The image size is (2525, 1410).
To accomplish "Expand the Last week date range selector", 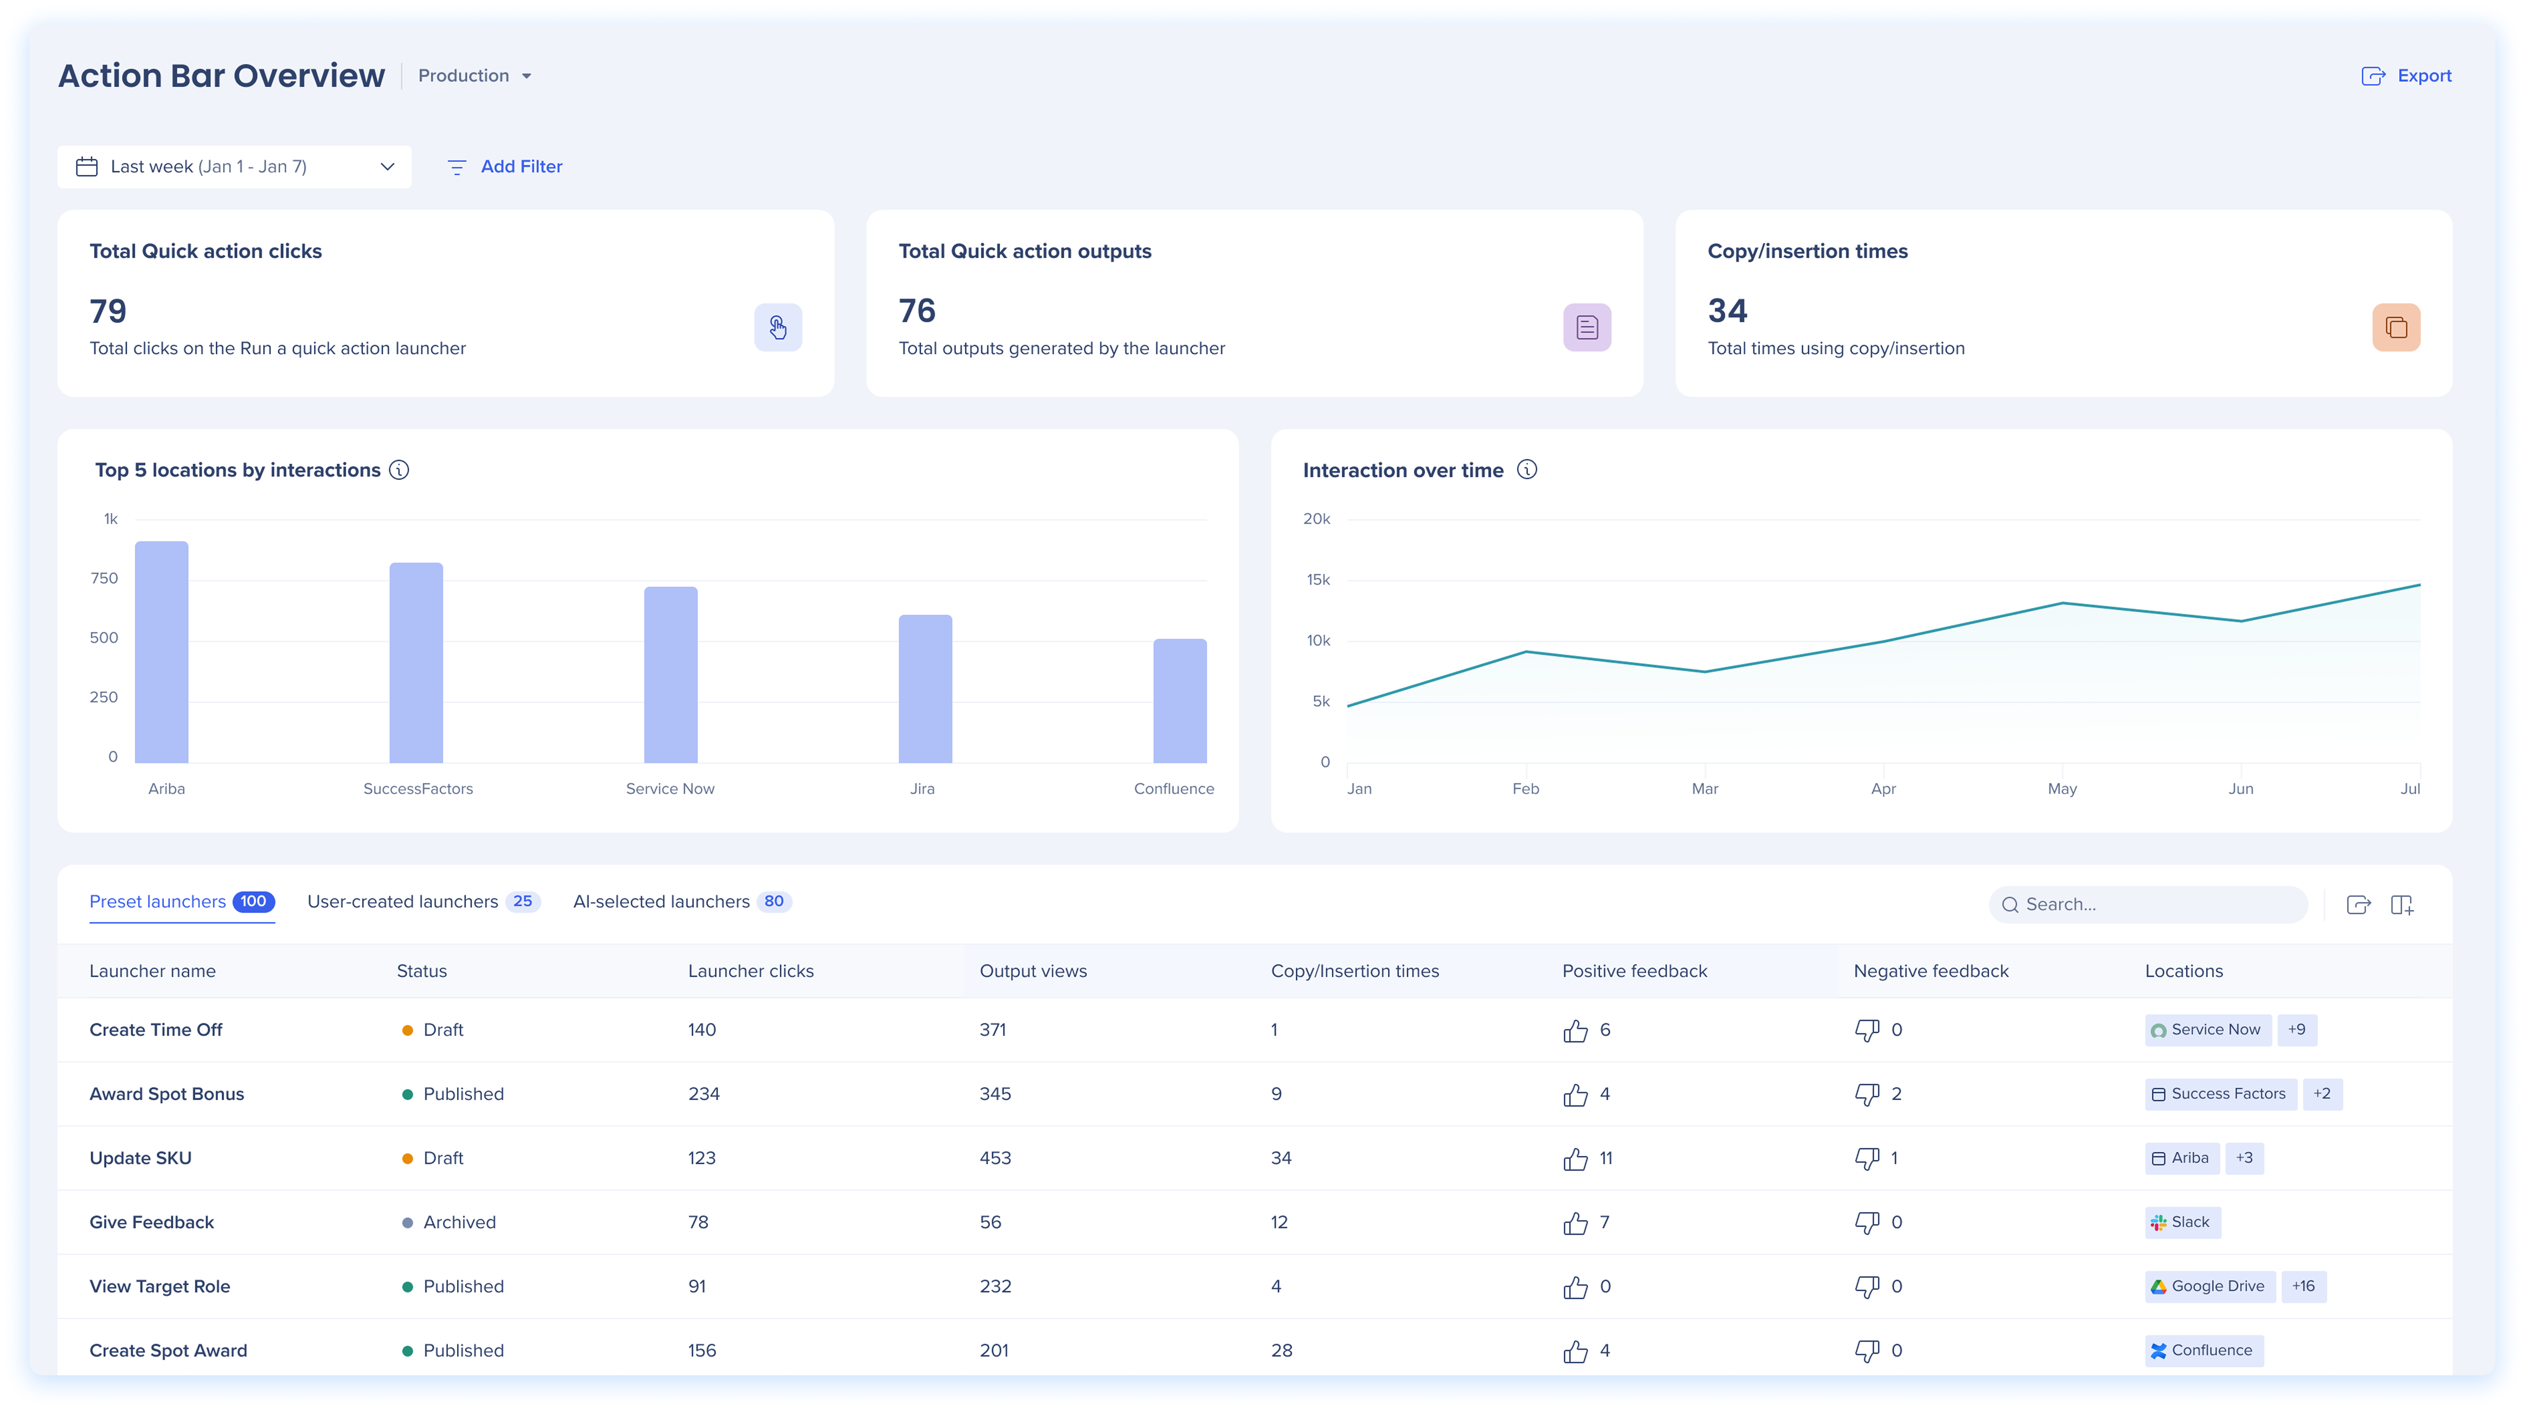I will pyautogui.click(x=234, y=167).
